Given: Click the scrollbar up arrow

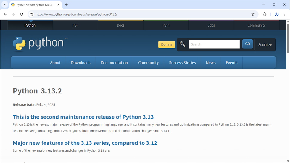Looking at the screenshot, I should [x=288, y=21].
